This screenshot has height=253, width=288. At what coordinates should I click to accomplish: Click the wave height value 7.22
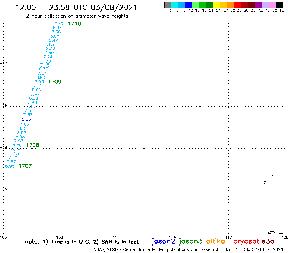tap(13, 158)
